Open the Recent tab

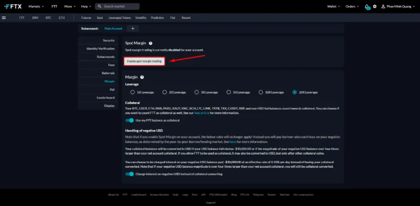tap(186, 18)
